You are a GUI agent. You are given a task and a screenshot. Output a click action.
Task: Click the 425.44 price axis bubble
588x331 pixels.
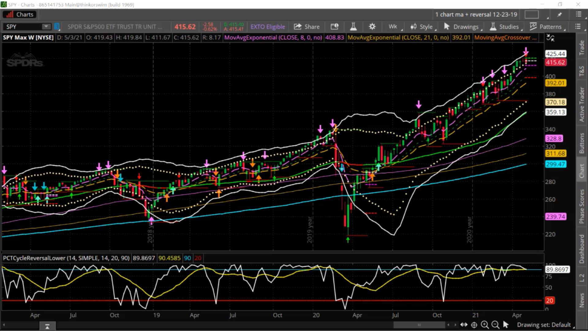[x=555, y=54]
